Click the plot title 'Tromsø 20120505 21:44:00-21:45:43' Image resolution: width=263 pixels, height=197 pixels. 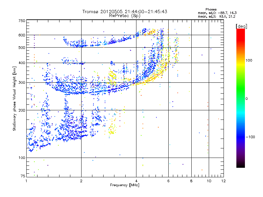[x=125, y=11]
